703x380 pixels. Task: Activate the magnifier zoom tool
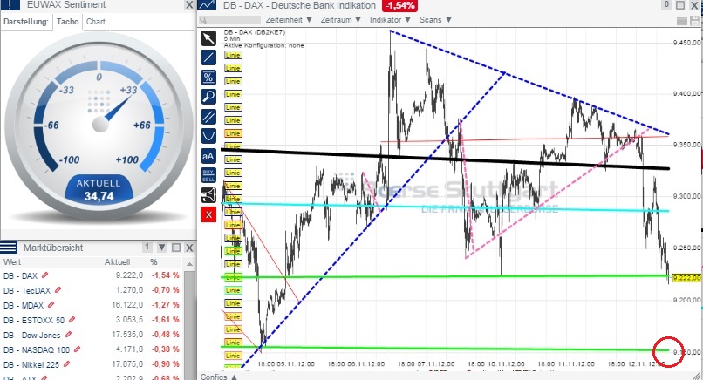pos(208,97)
